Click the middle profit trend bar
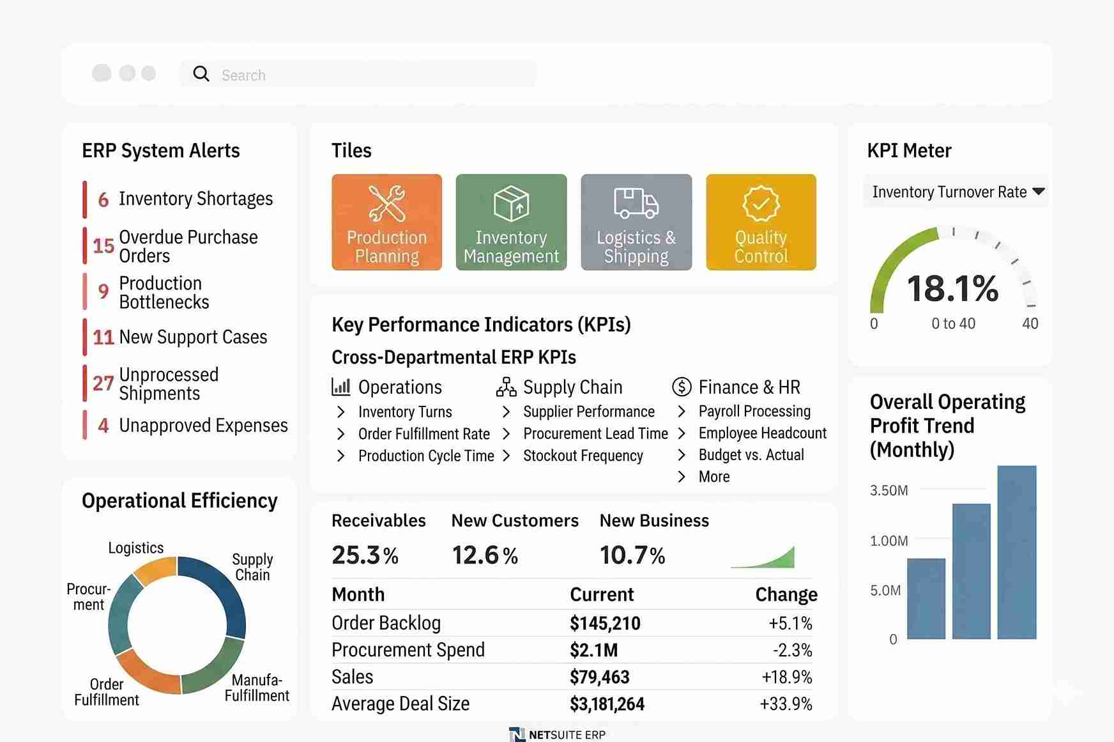This screenshot has height=742, width=1114. [972, 571]
